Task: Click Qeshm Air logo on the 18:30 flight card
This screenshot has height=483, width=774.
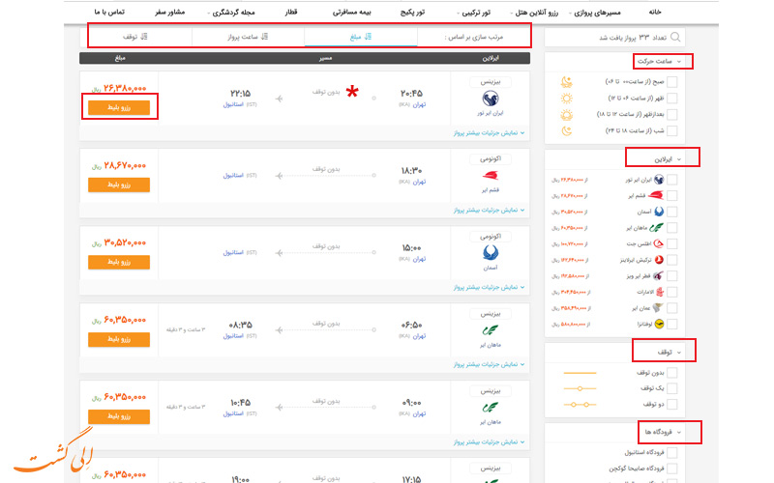Action: 491,176
